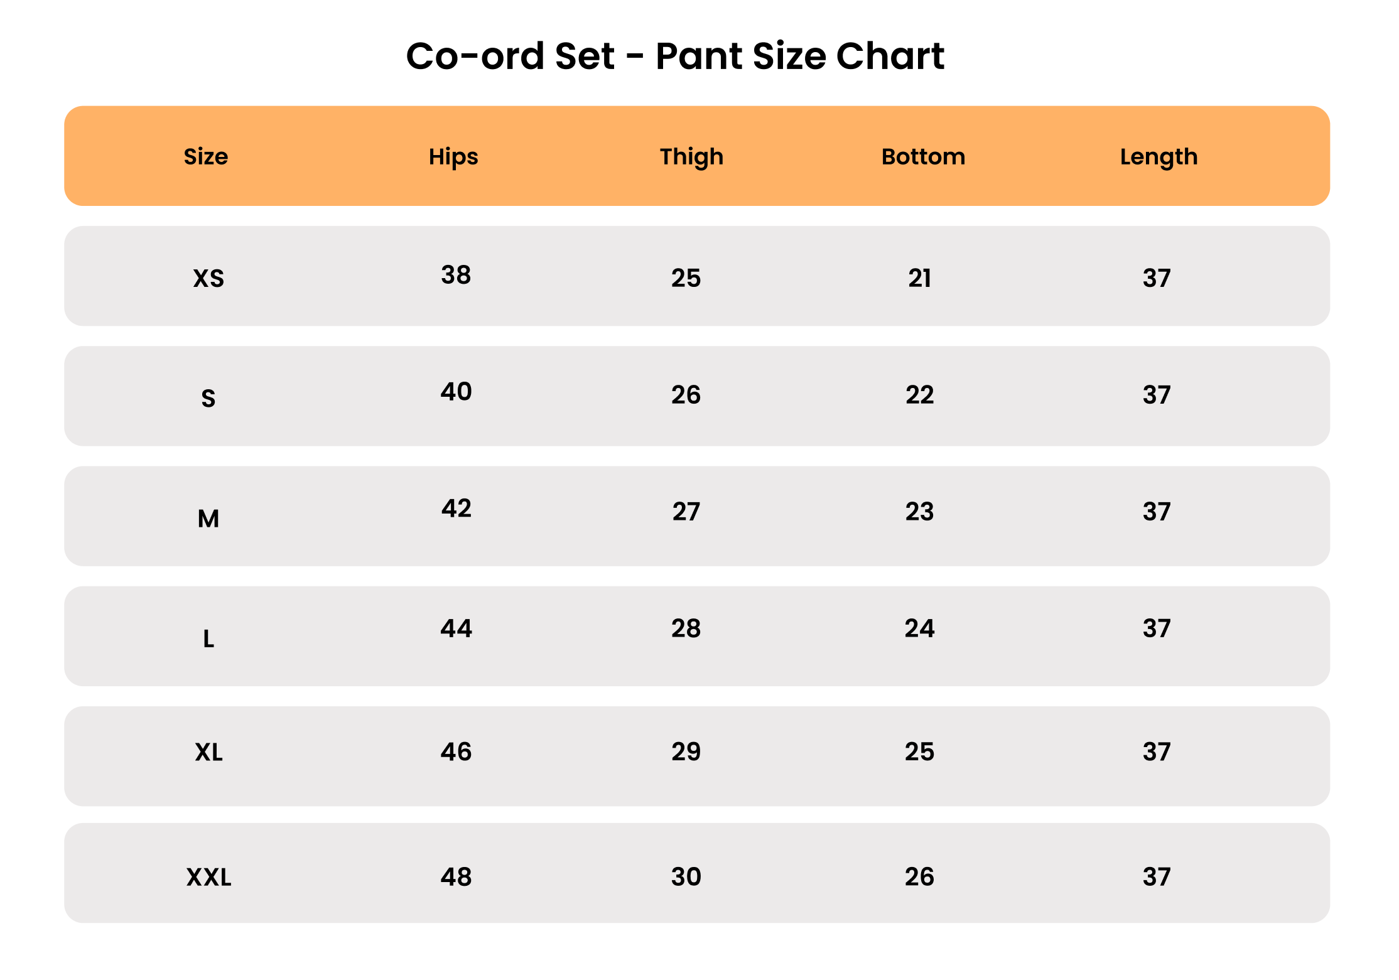
Task: Click bottom value 24 in L row
Action: click(x=919, y=628)
